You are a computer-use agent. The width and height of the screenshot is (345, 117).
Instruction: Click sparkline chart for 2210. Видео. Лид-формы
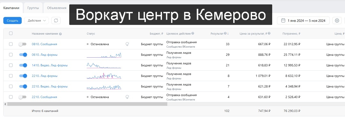[104, 87]
